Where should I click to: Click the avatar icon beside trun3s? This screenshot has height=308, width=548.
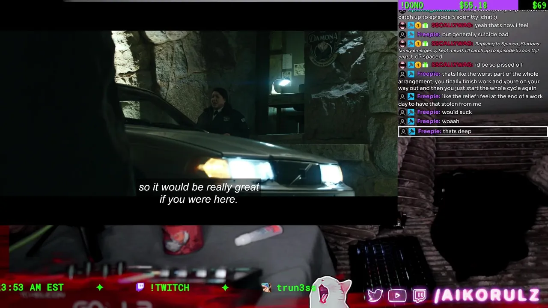click(266, 287)
